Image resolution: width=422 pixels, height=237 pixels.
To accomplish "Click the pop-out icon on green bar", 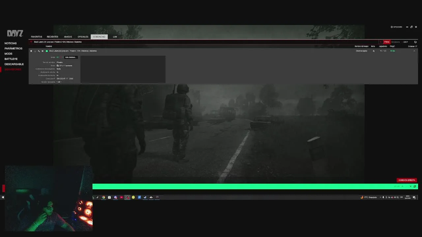I will tap(415, 187).
